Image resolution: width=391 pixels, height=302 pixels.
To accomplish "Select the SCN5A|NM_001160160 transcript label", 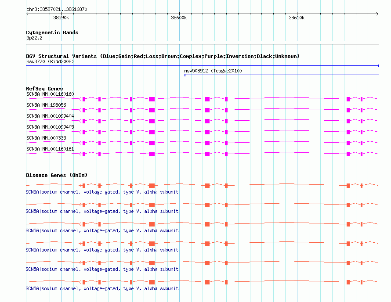I will (x=50, y=94).
